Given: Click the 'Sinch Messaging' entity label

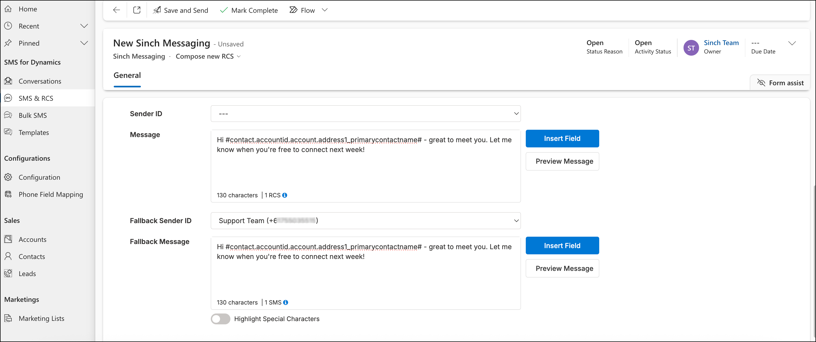Looking at the screenshot, I should pos(139,56).
